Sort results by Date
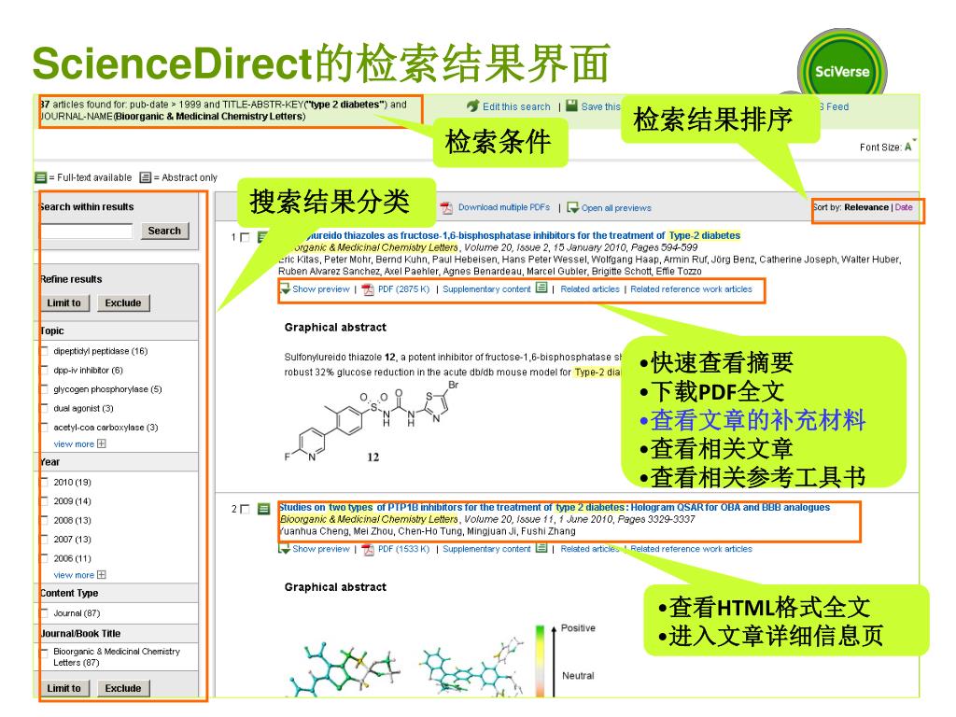The height and width of the screenshot is (717, 956). tap(904, 207)
